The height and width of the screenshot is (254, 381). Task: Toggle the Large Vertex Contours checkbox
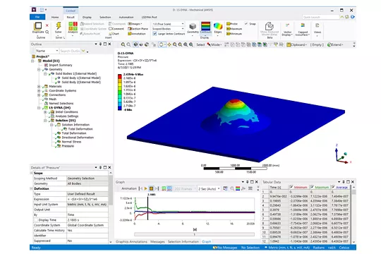pos(155,34)
